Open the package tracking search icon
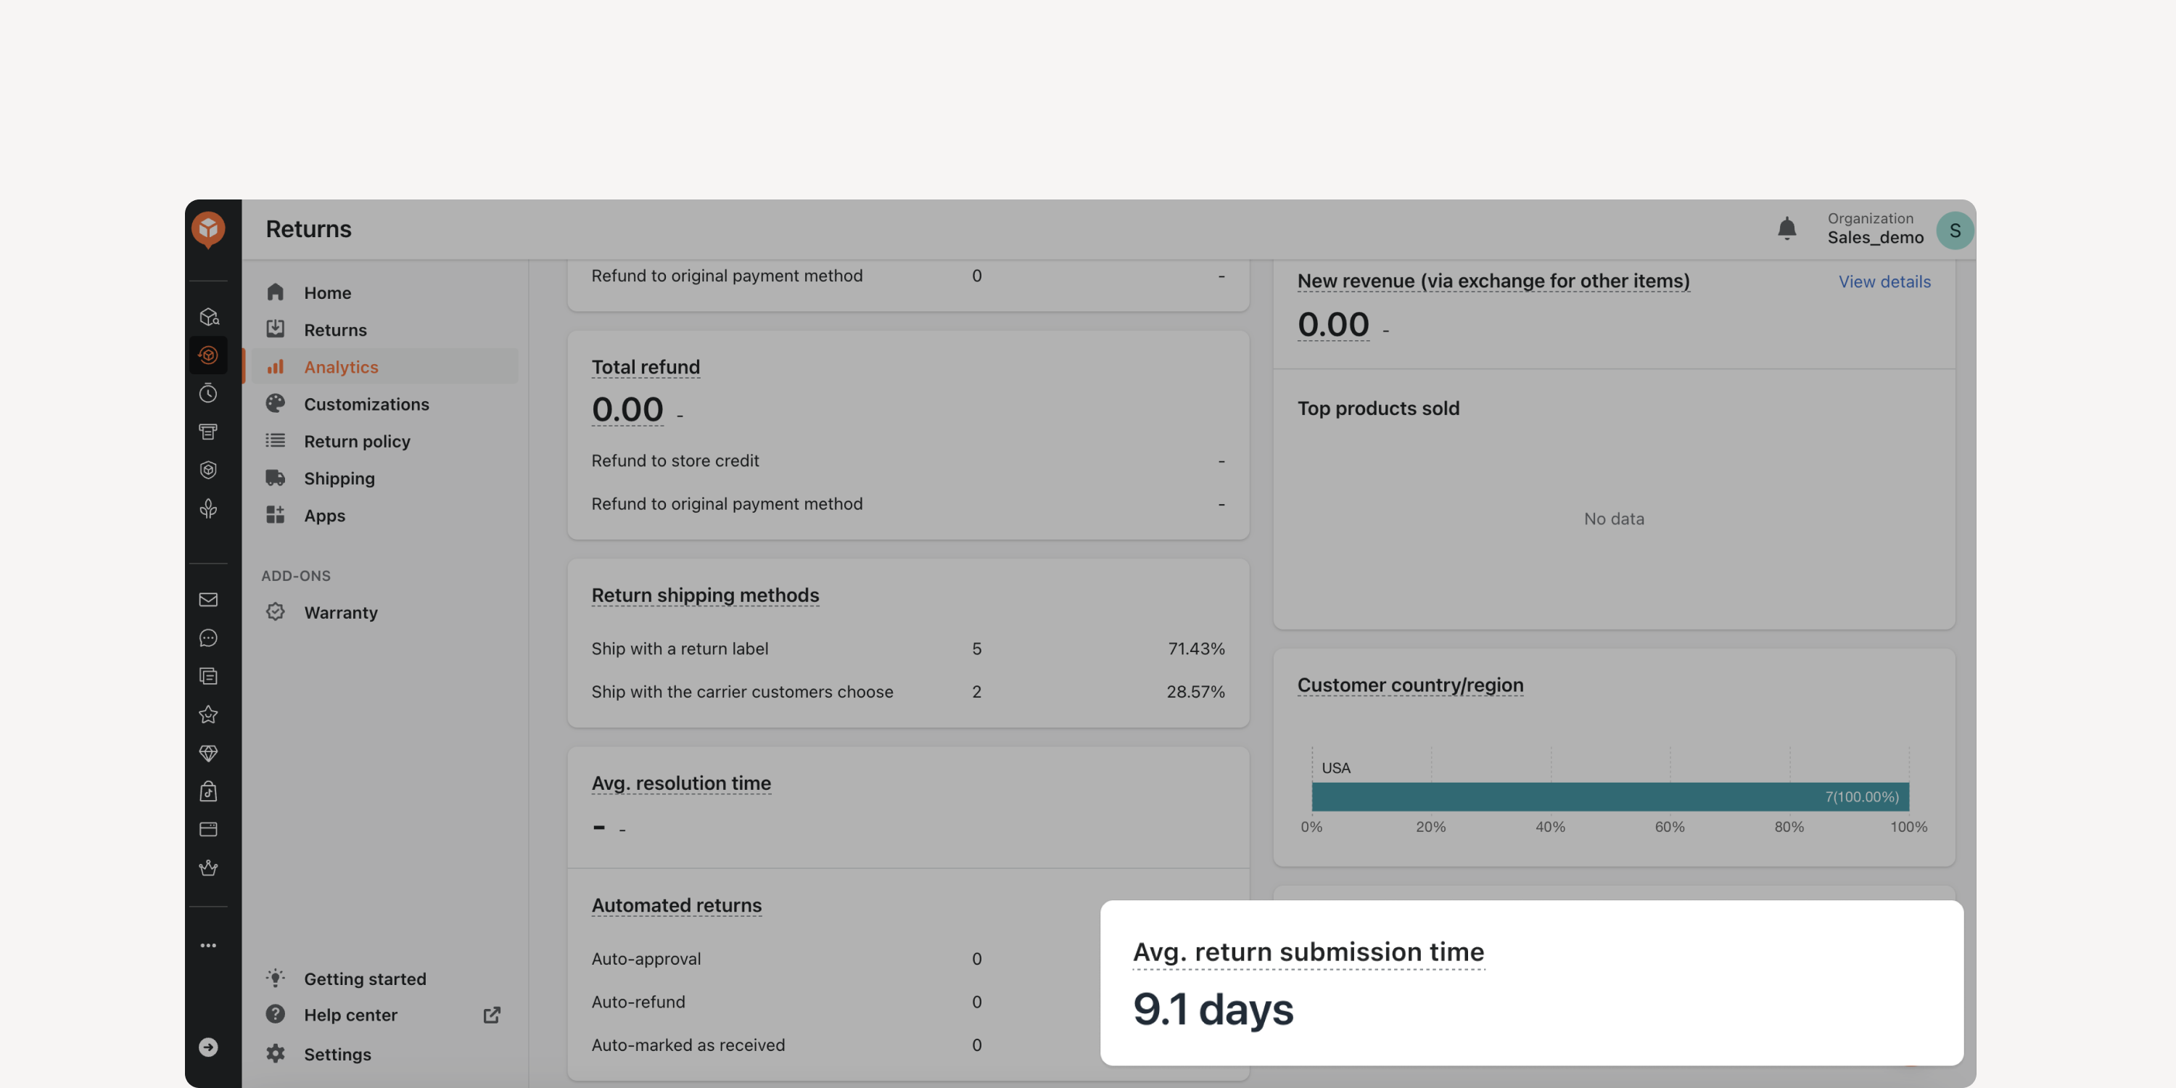This screenshot has width=2176, height=1088. point(207,317)
